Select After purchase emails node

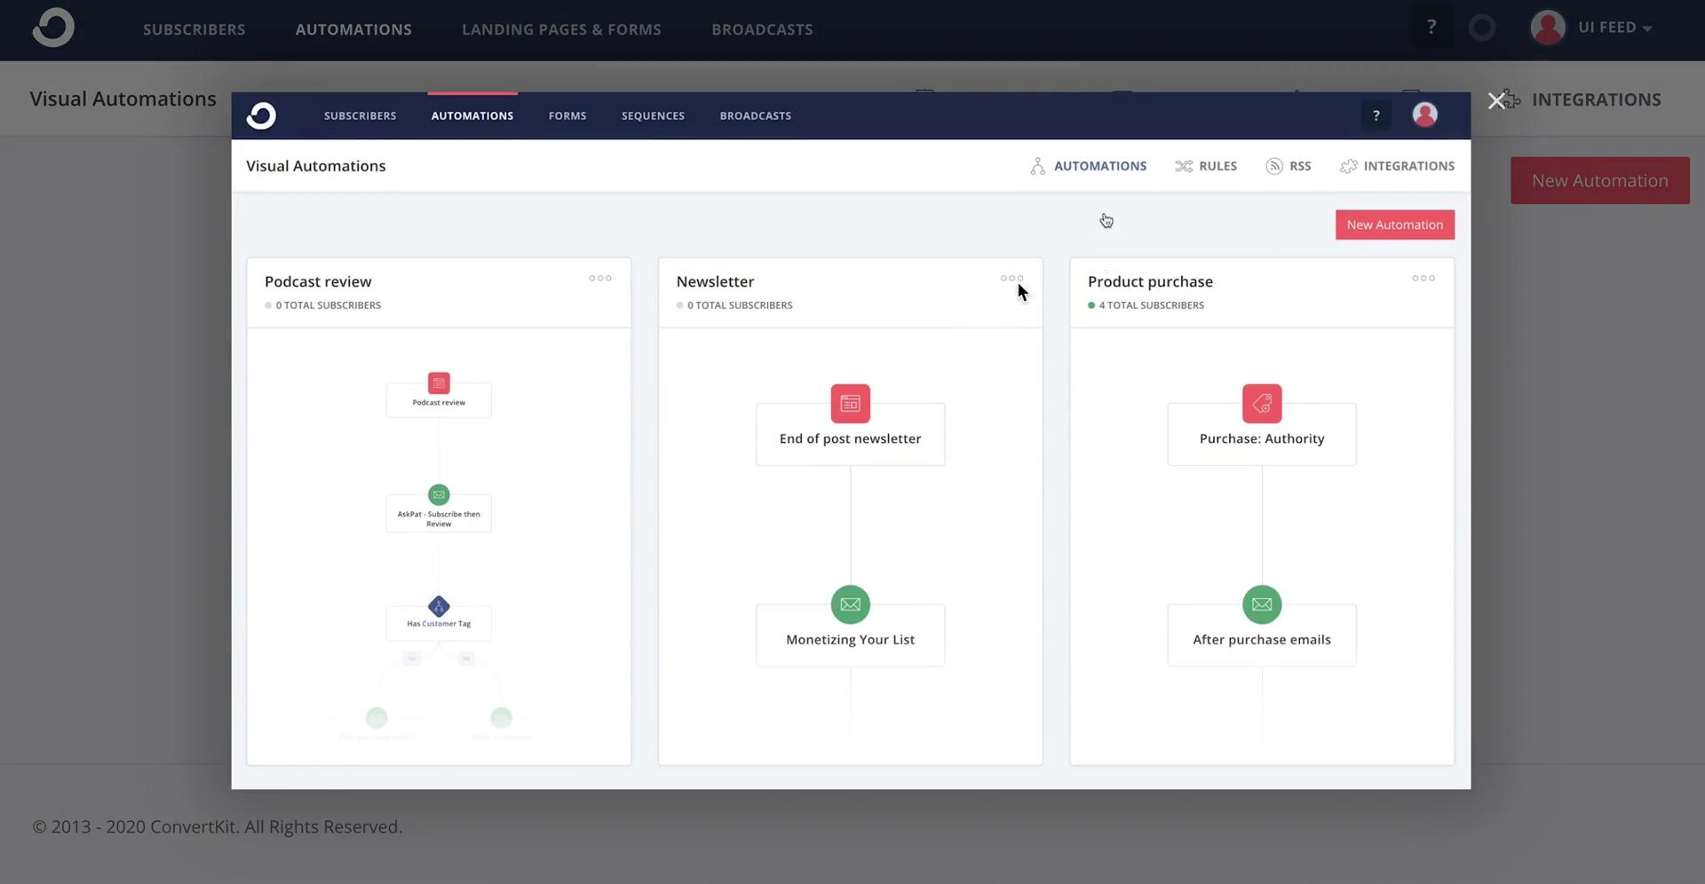pos(1262,635)
